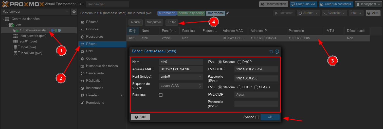This screenshot has height=129, width=383.
Task: Select DHCP radio button for IPv4
Action: pyautogui.click(x=239, y=62)
